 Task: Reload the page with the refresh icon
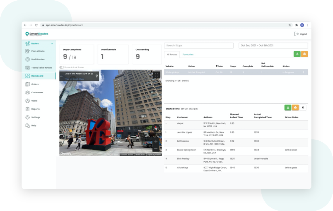pyautogui.click(x=36, y=25)
